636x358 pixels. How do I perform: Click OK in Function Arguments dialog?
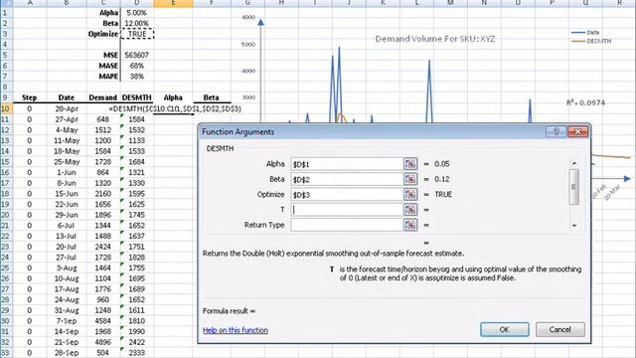click(x=504, y=329)
